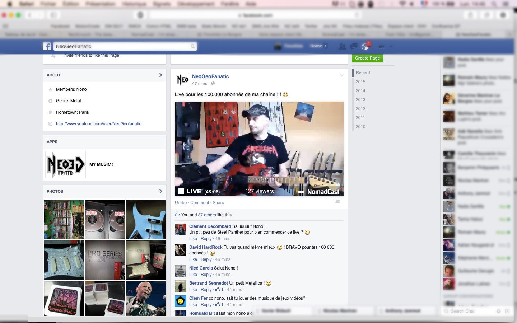Image resolution: width=517 pixels, height=323 pixels.
Task: Open the messages icon in header
Action: click(354, 46)
